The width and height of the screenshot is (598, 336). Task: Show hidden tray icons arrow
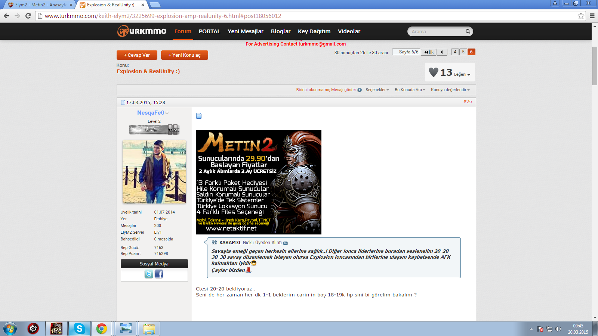(531, 329)
